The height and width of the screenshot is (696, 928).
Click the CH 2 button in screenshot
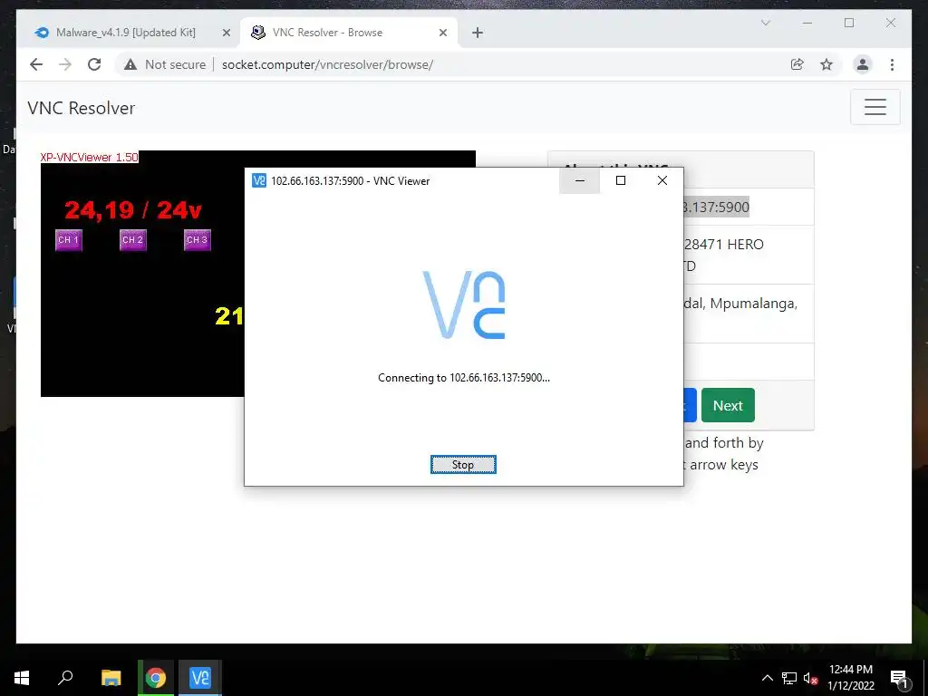(x=132, y=239)
